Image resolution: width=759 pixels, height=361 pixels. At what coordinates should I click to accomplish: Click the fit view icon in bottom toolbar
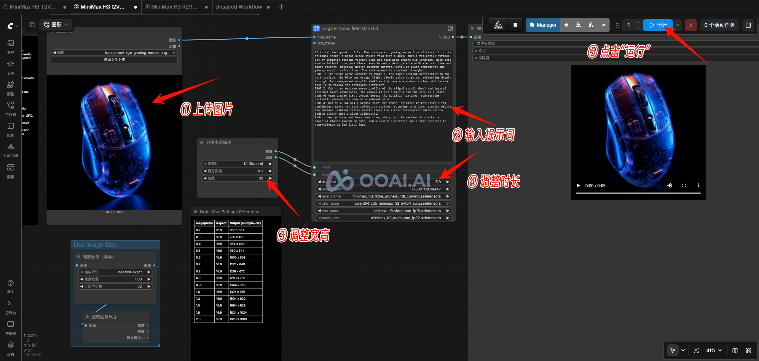(696, 350)
